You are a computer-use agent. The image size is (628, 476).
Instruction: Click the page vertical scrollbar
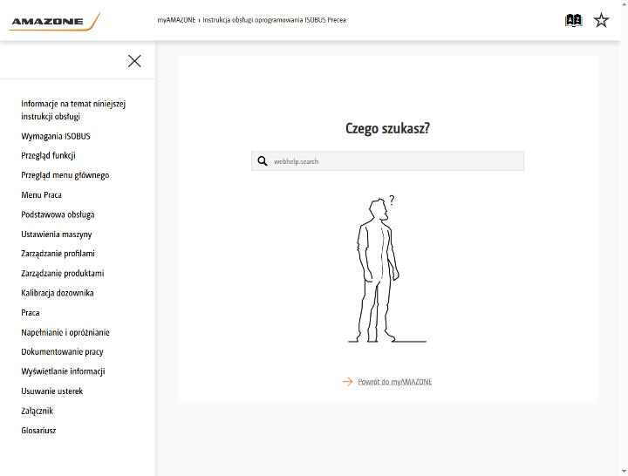(x=624, y=238)
